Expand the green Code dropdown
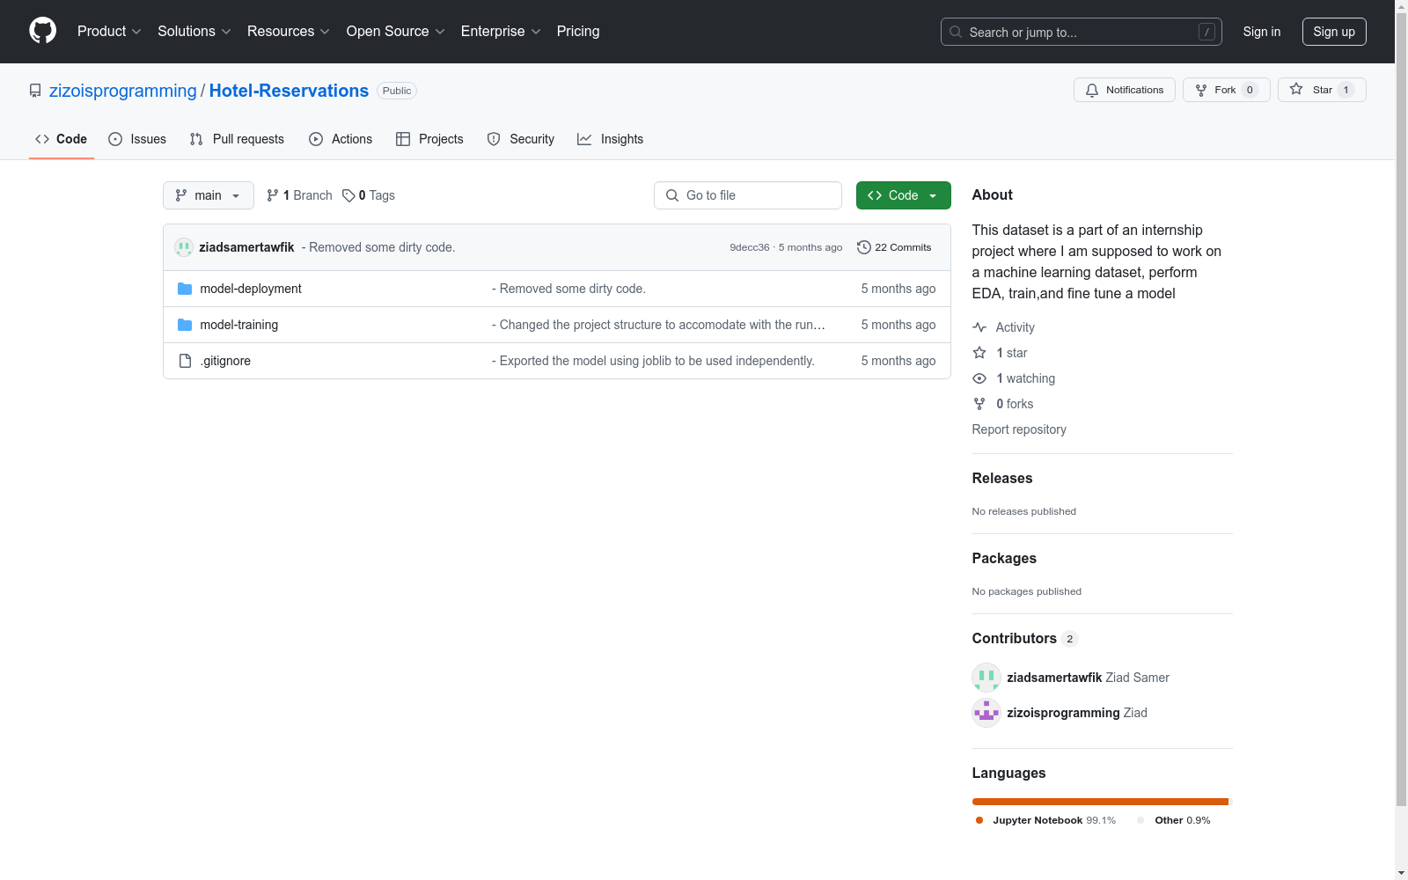The width and height of the screenshot is (1408, 880). 903,195
